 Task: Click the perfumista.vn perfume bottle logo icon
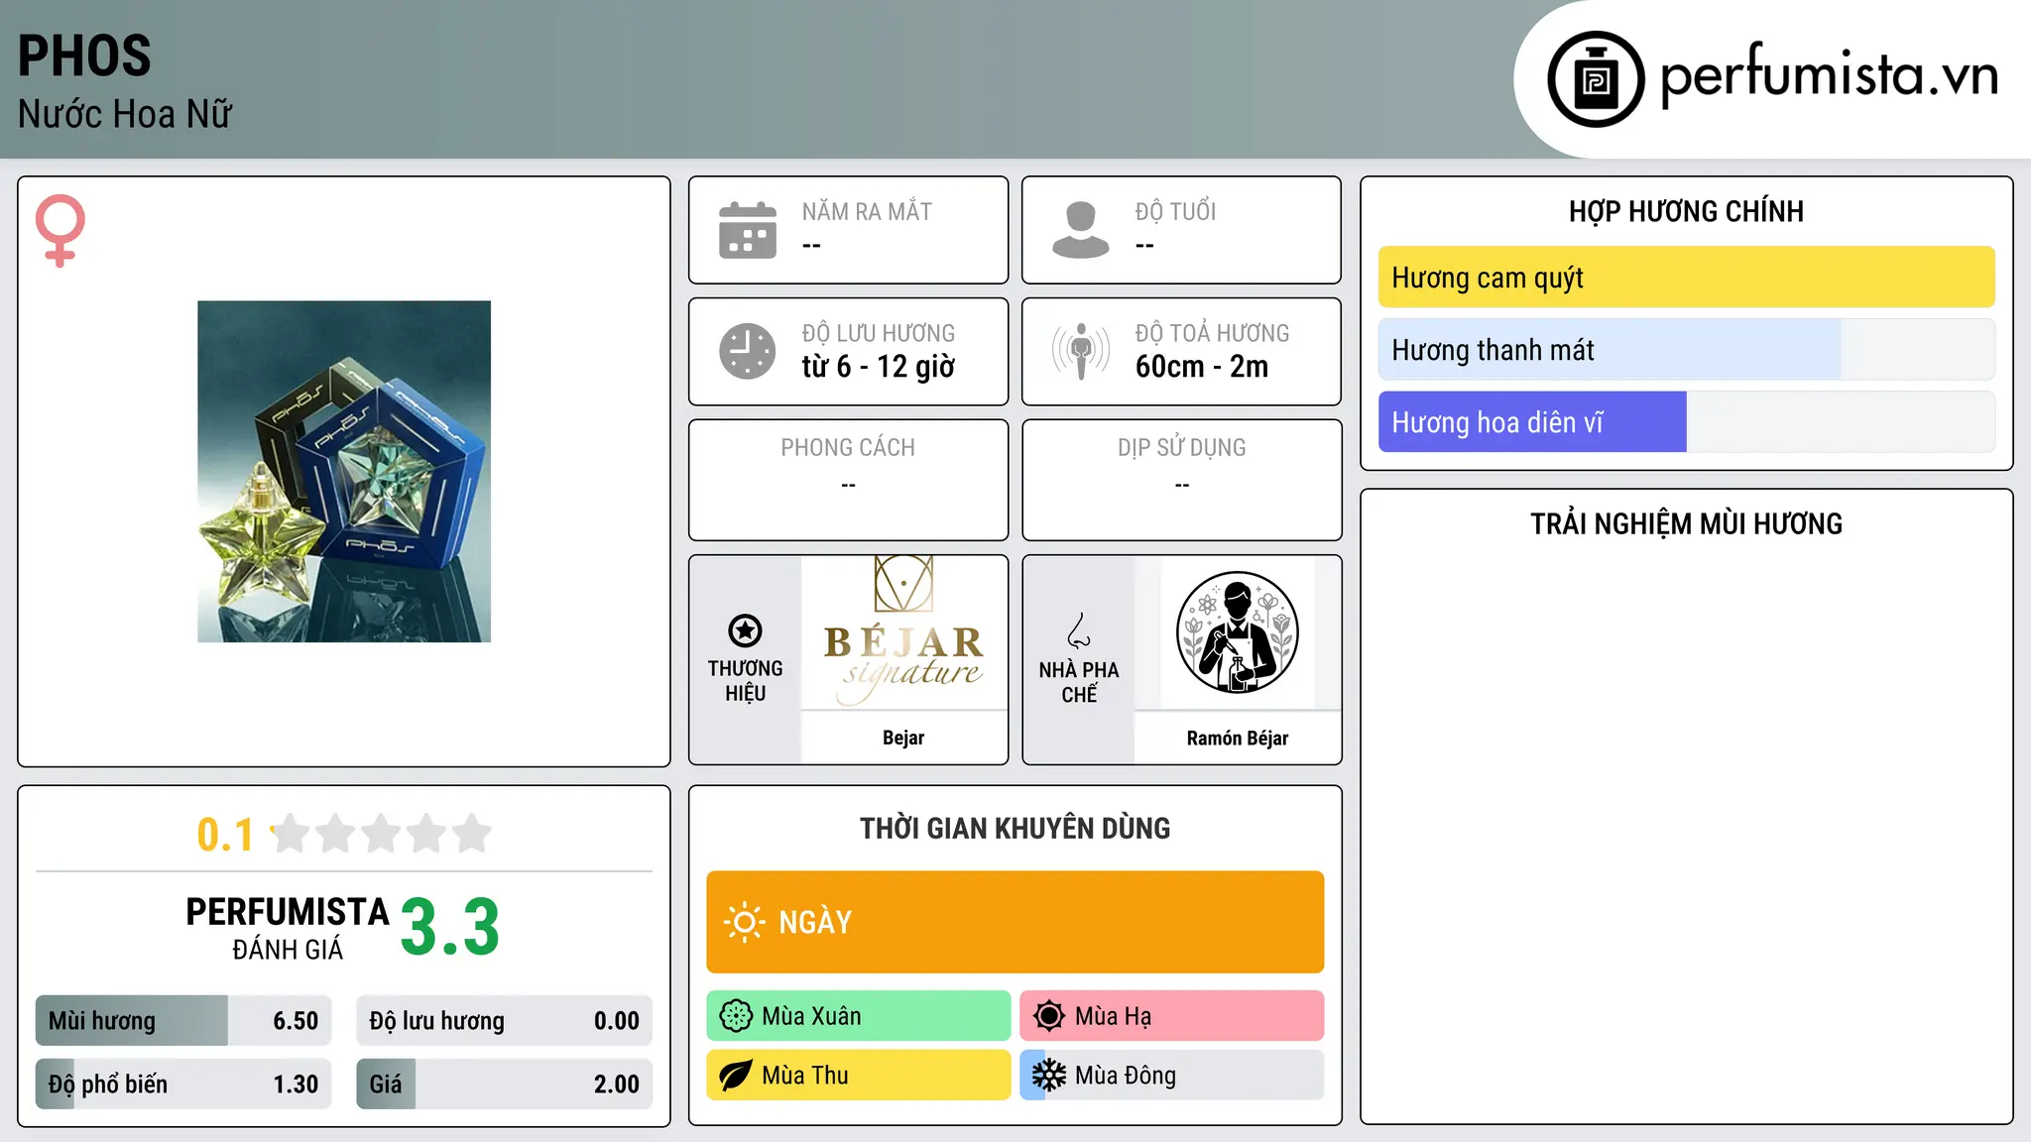pos(1596,79)
